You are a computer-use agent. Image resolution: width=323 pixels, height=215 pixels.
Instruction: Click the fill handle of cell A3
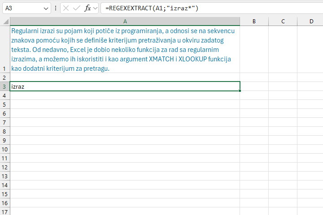click(240, 90)
